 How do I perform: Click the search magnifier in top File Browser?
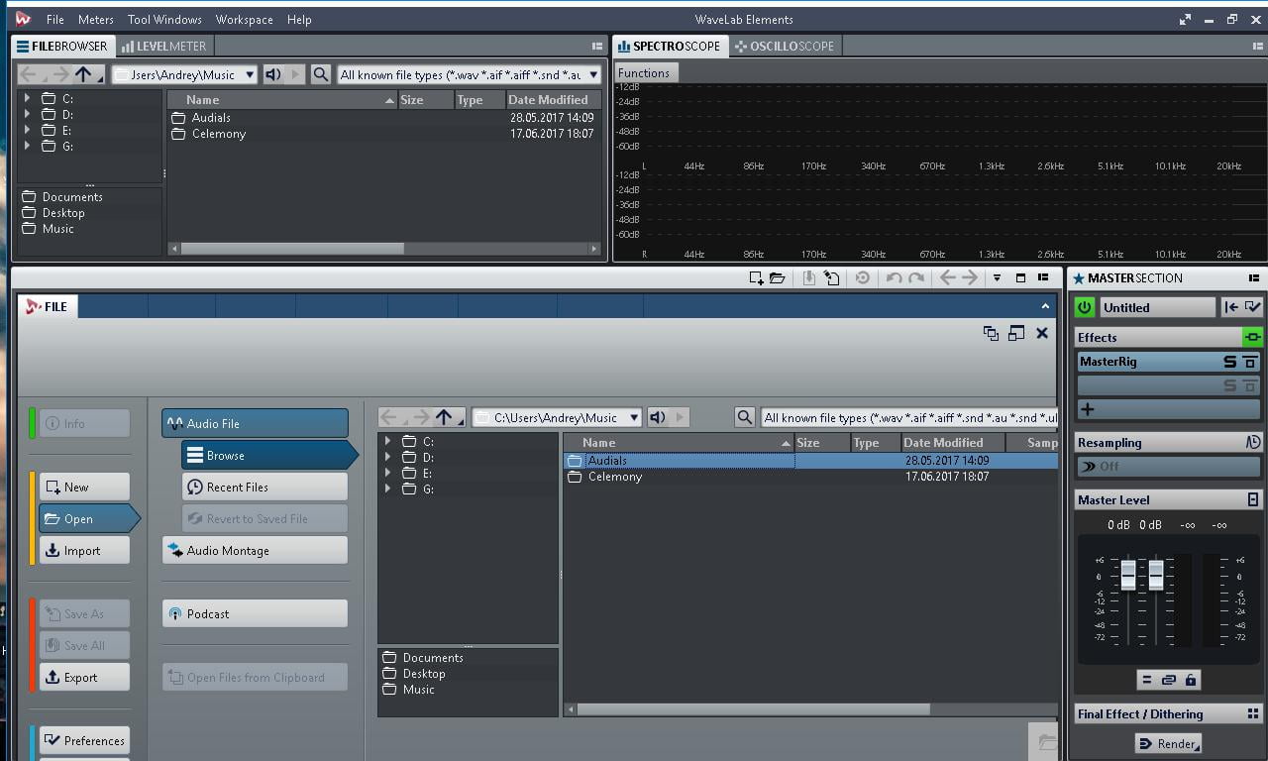(320, 74)
